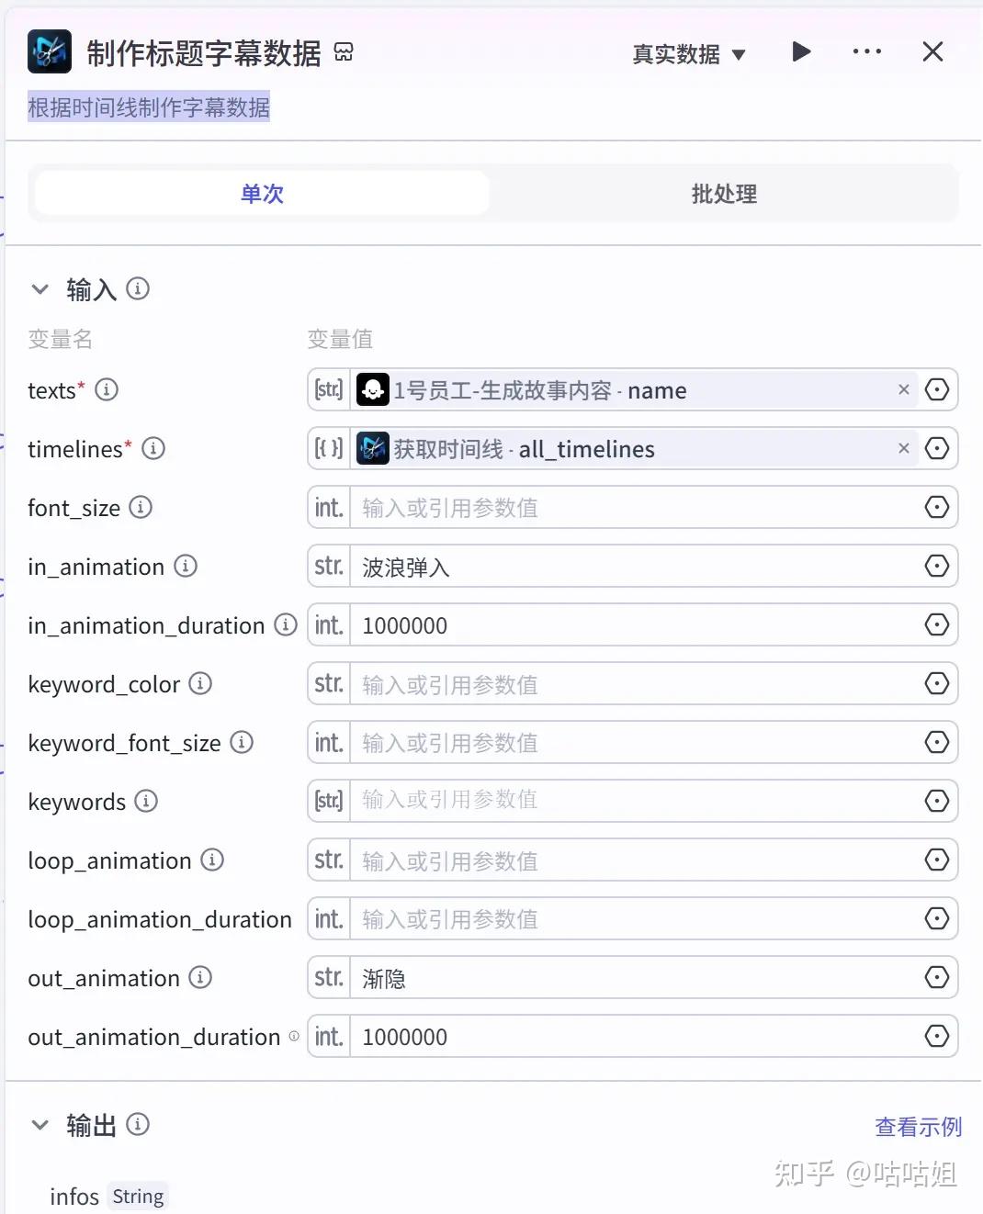Open the 查看示例 link

tap(917, 1127)
